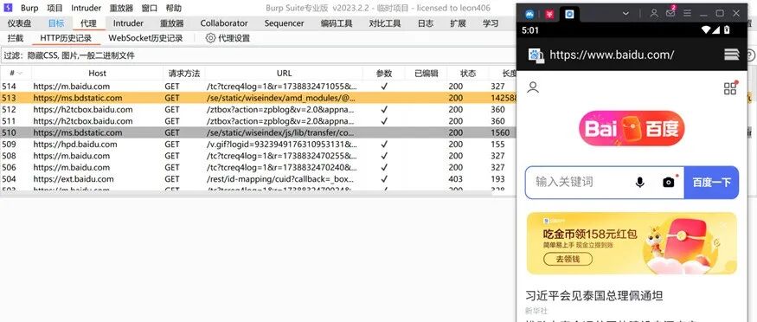Open 习近平会见泰国总理佩通坦 news link

coord(594,295)
